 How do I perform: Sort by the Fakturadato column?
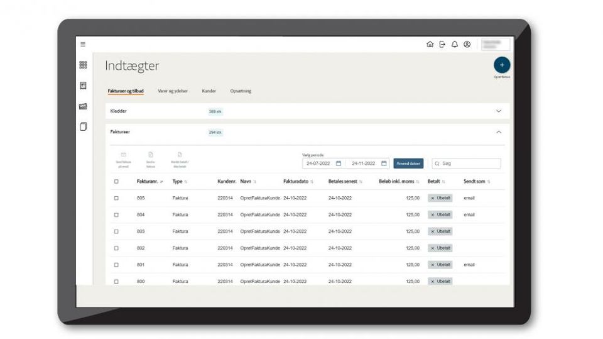[312, 182]
